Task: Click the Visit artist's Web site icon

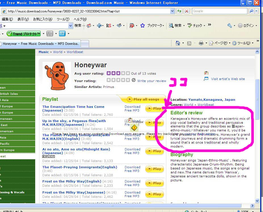Action: coord(206,79)
